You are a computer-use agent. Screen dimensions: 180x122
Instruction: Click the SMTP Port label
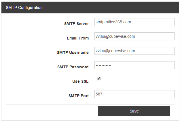point(79,96)
